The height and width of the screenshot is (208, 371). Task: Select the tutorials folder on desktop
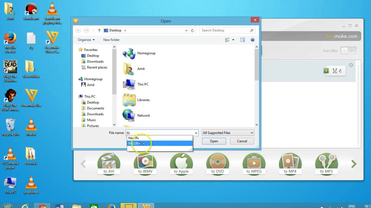pos(31,156)
